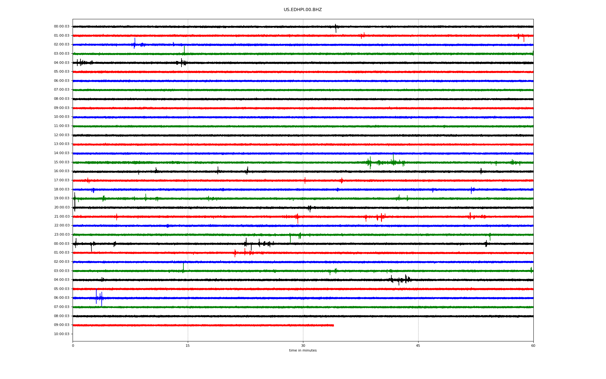Image resolution: width=606 pixels, height=379 pixels.
Task: Select the x-axis tick label 60
Action: click(x=533, y=346)
